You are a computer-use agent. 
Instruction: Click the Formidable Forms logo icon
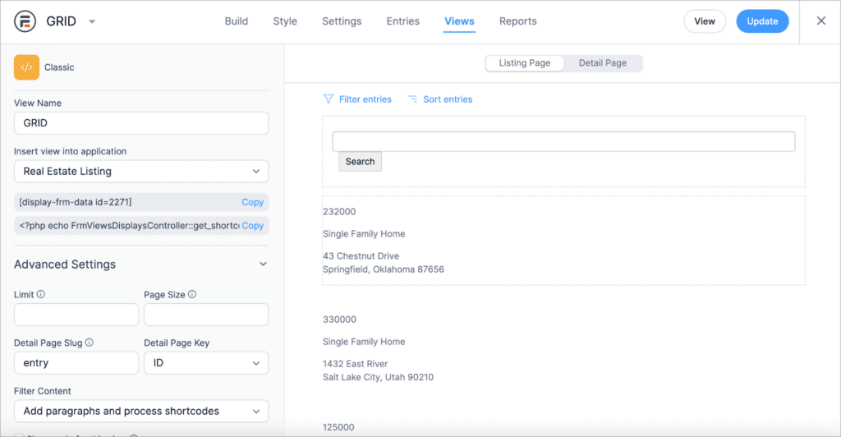pos(25,21)
